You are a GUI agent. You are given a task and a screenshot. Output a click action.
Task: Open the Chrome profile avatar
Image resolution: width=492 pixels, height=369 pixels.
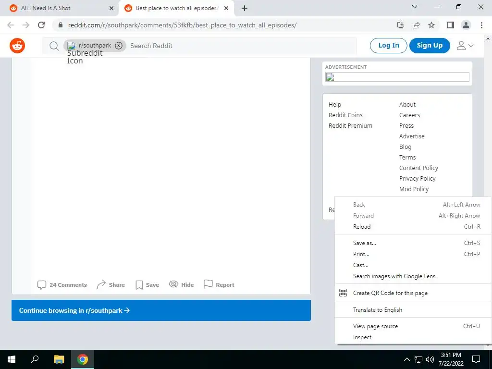click(466, 25)
